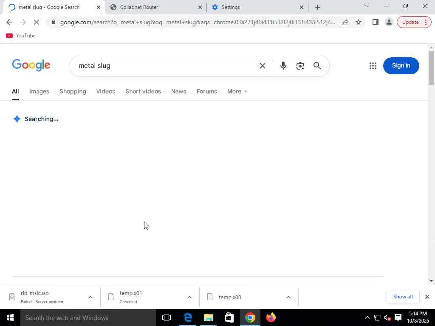
Task: Open Google Lens image search icon
Action: tap(300, 66)
